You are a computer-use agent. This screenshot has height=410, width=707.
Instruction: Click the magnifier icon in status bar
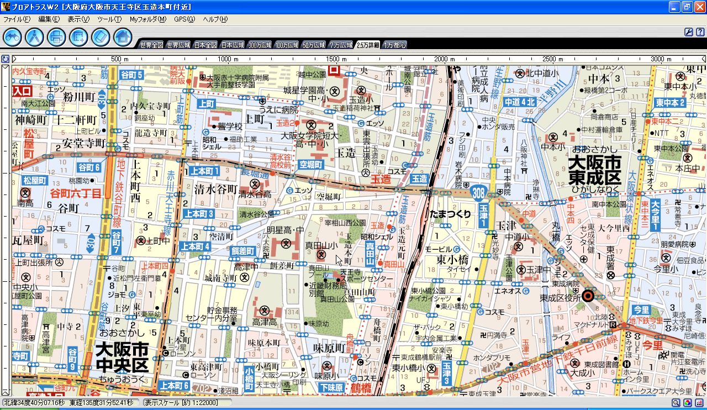point(676,403)
